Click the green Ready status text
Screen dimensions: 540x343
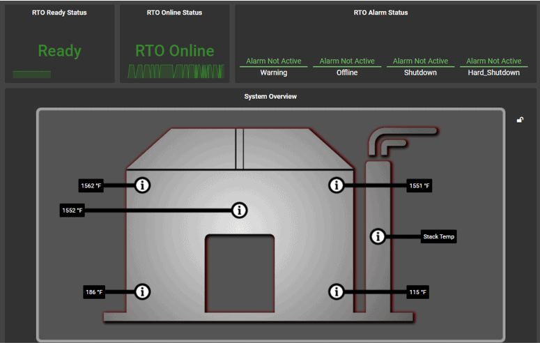(x=60, y=51)
